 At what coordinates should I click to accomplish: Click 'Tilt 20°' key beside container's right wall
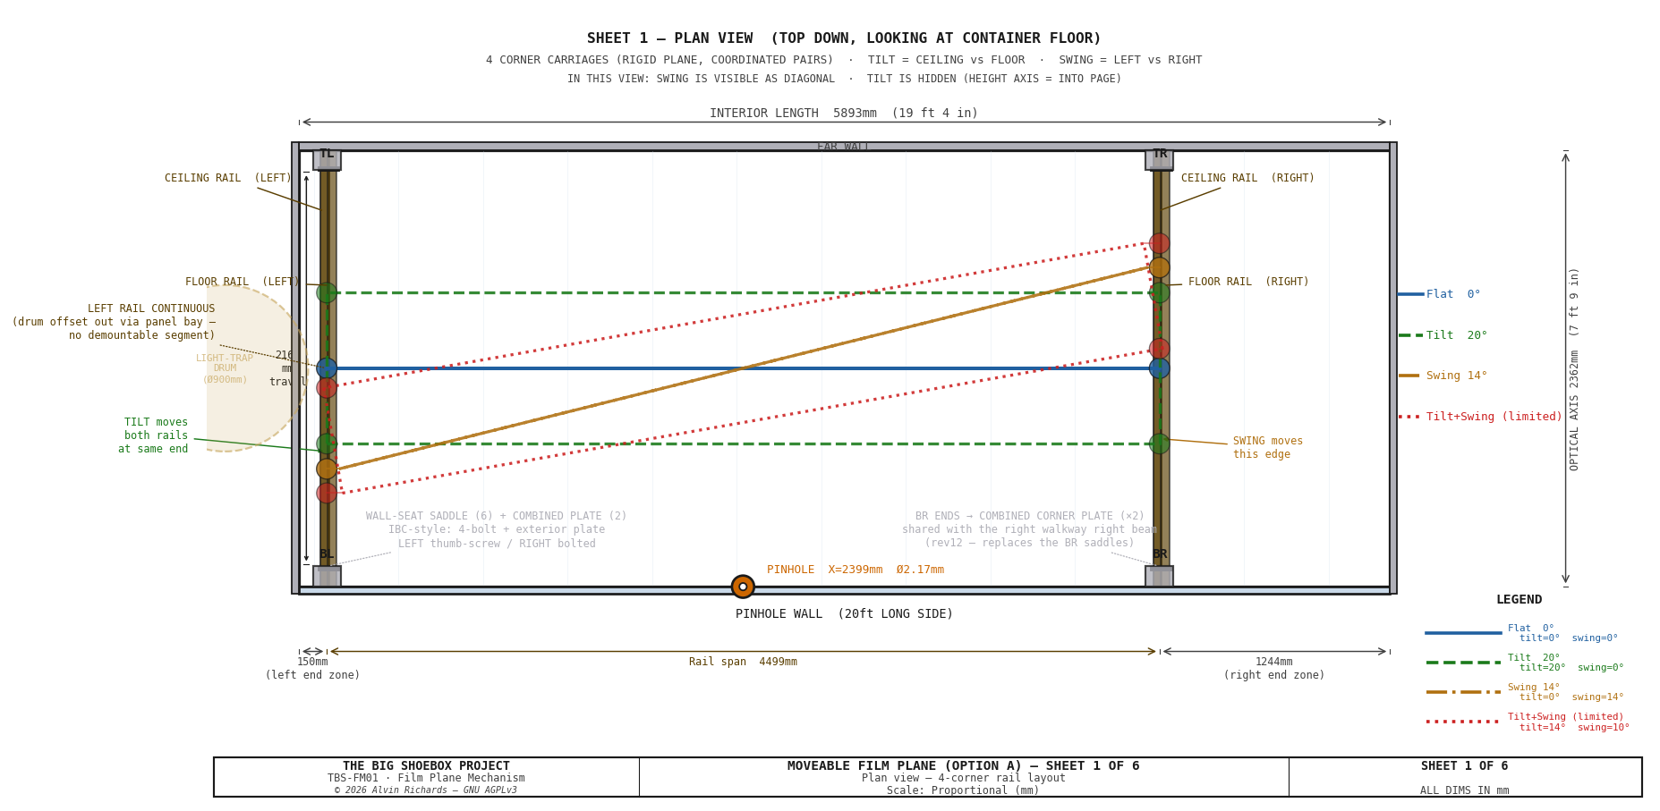(x=1457, y=336)
